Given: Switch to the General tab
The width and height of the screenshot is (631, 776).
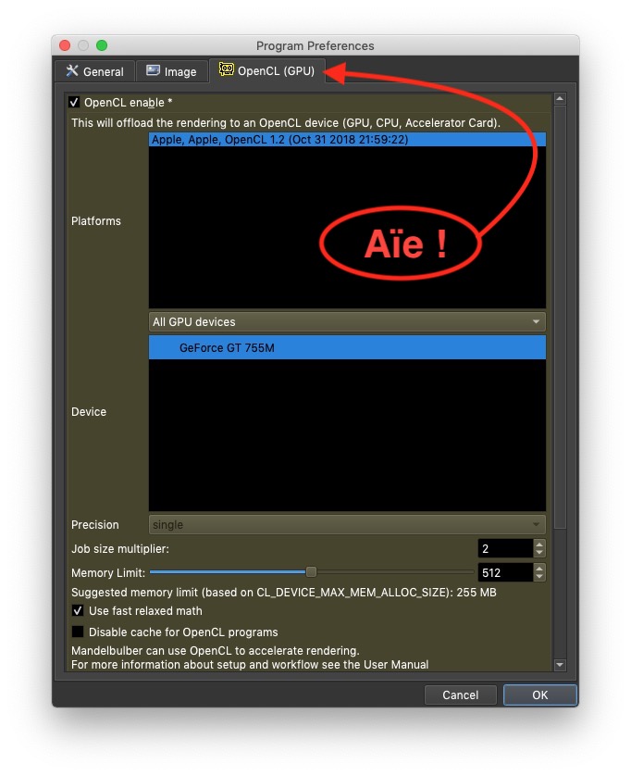Looking at the screenshot, I should [95, 71].
